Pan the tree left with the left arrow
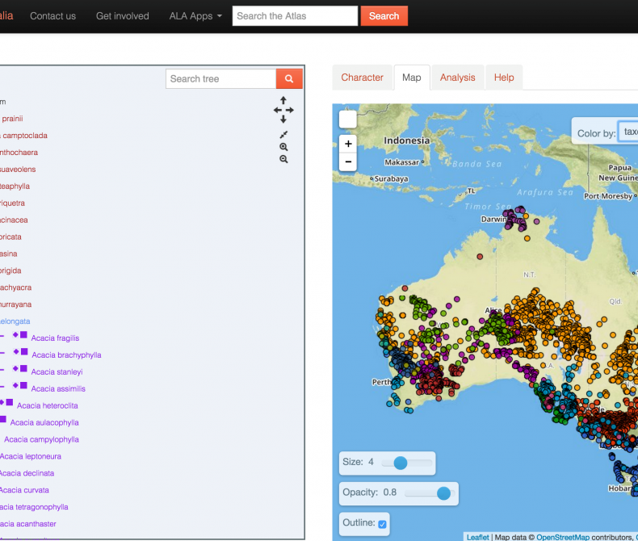The image size is (638, 541). click(x=277, y=110)
